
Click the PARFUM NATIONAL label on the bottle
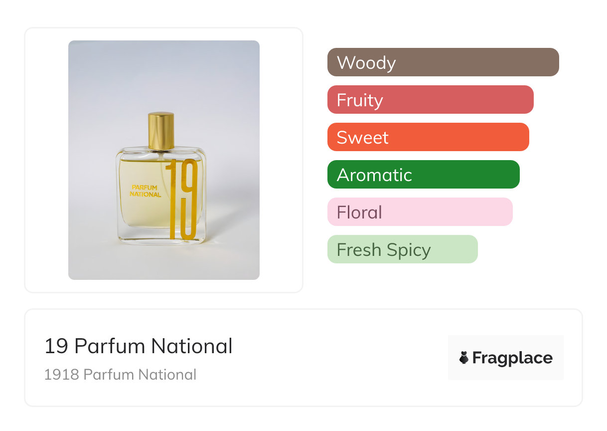click(145, 191)
